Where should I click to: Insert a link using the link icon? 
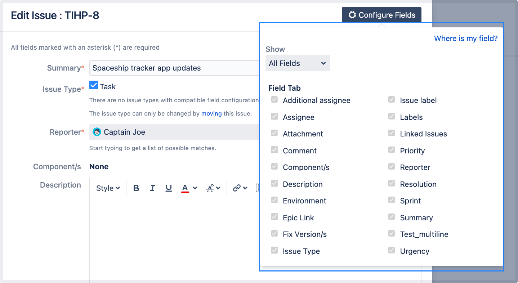coord(237,188)
